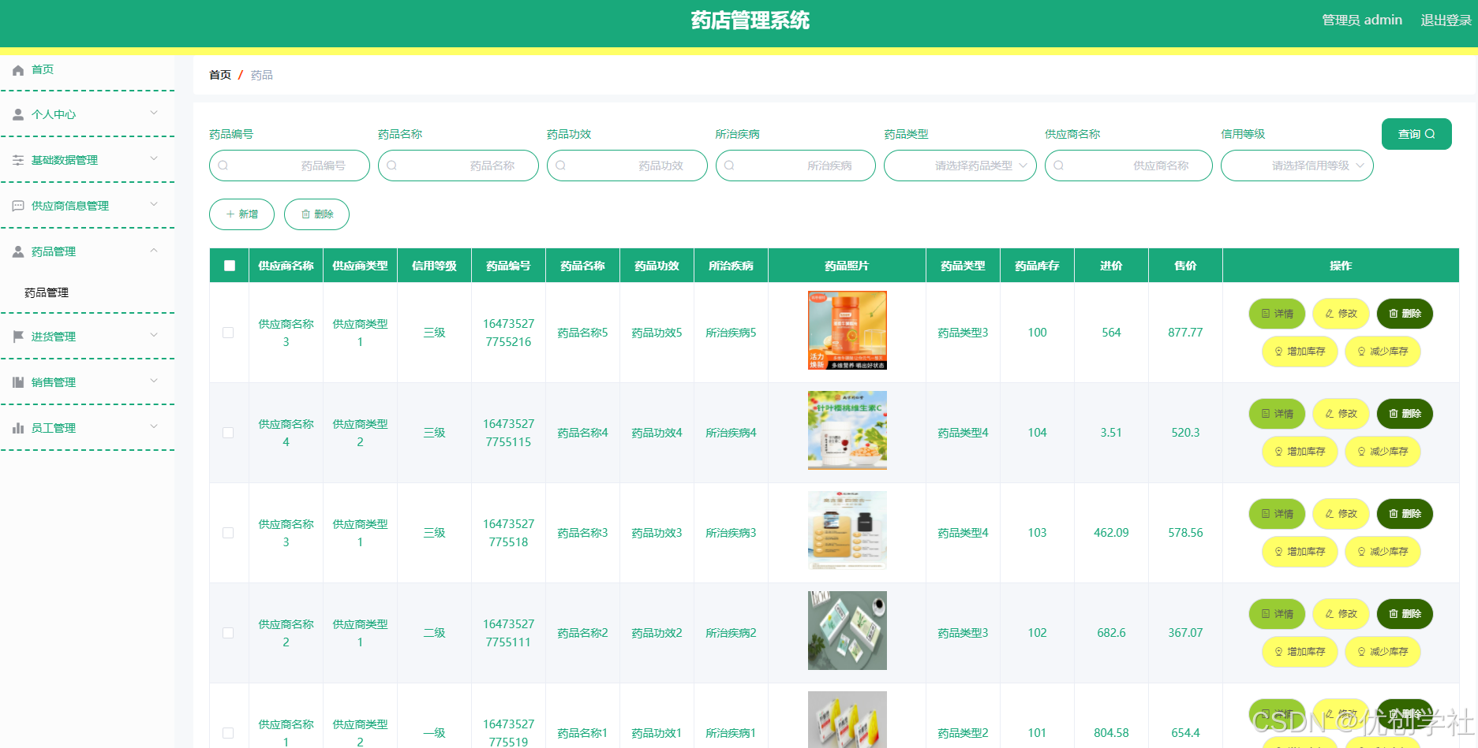This screenshot has height=748, width=1478.
Task: Select 销售管理 from the sidebar
Action: [x=53, y=381]
